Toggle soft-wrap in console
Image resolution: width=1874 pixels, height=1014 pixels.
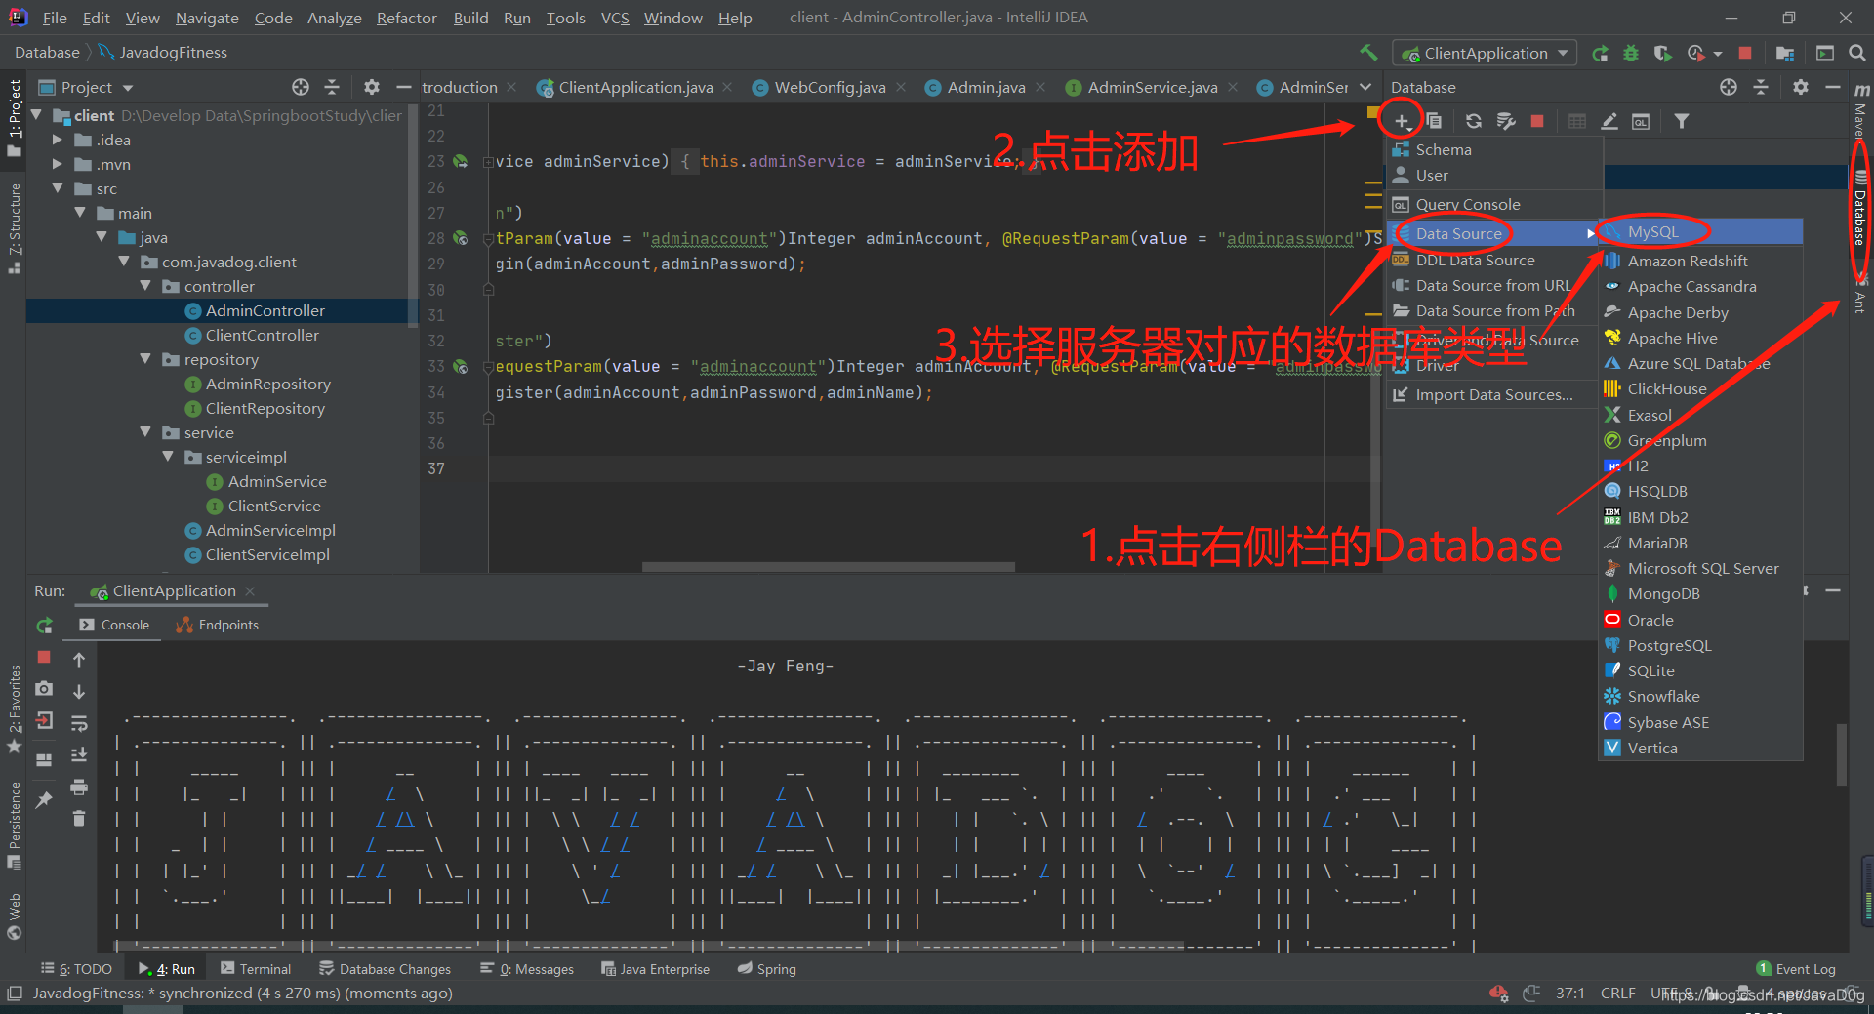tap(79, 723)
